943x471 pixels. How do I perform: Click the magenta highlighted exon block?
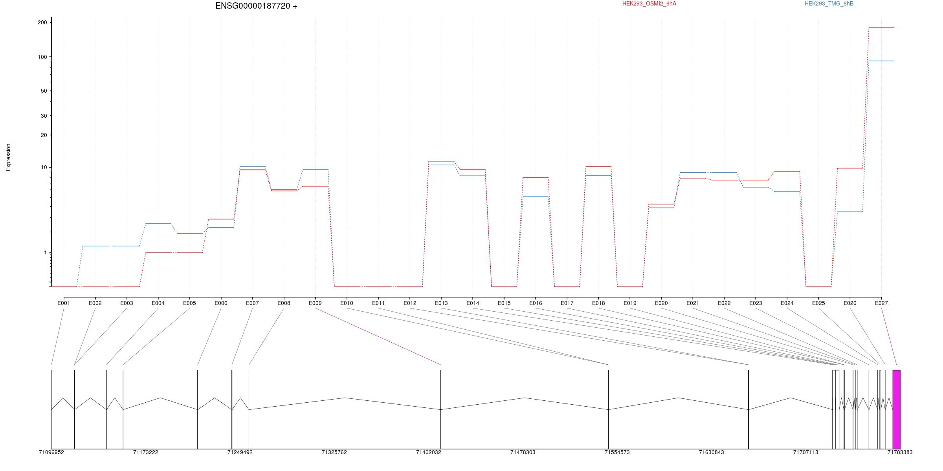(x=897, y=409)
